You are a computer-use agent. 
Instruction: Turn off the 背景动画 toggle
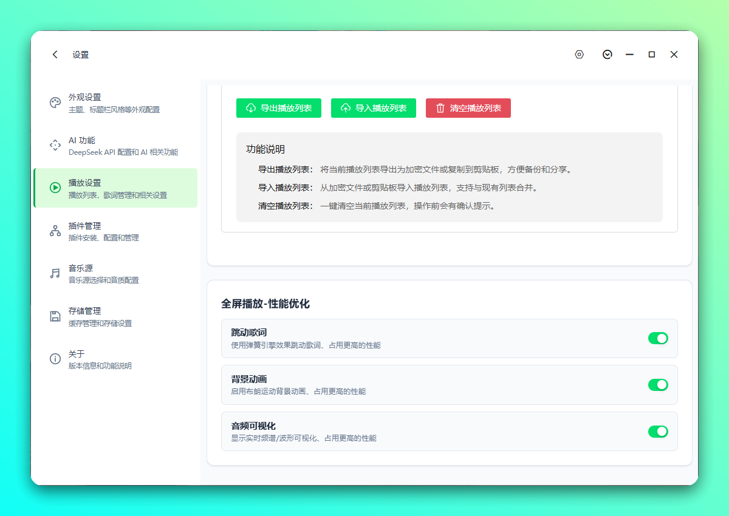pyautogui.click(x=658, y=385)
